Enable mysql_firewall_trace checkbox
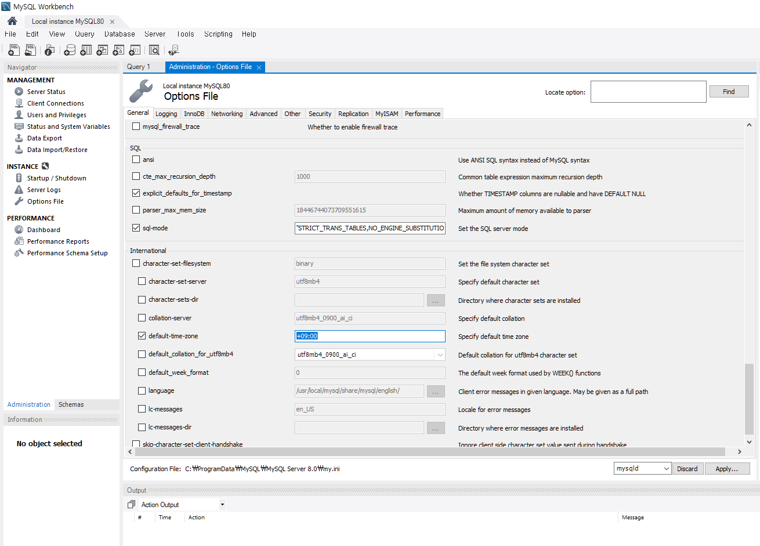The height and width of the screenshot is (546, 760). point(136,126)
